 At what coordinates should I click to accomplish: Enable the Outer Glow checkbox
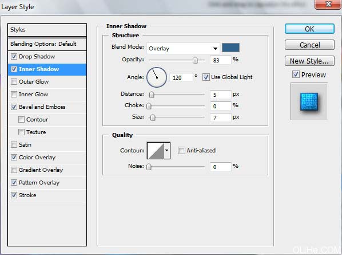14,82
